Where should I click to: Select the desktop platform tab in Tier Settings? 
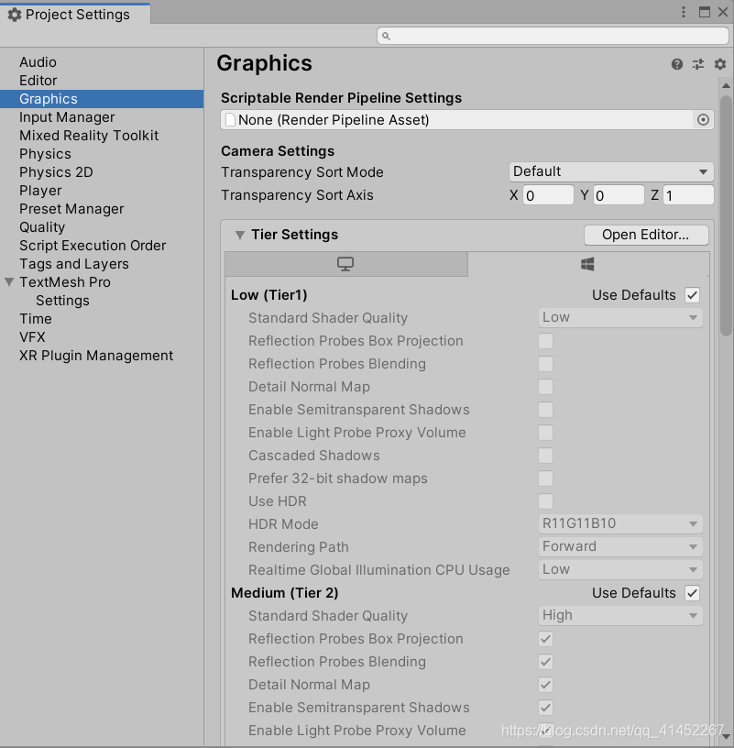point(346,263)
